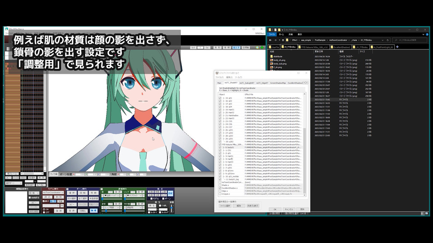Go back in the Explorer window
This screenshot has height=243, width=433.
(x=270, y=40)
